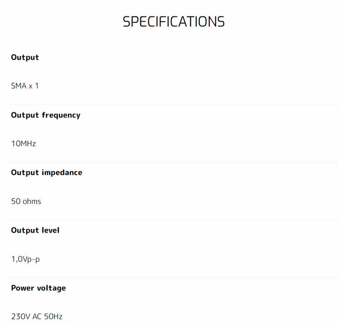Click the 1,0Vp-p level value

point(25,259)
